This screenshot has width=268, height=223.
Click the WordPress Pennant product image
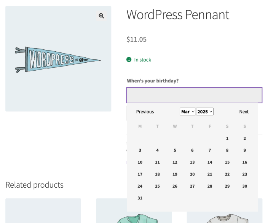coord(58,60)
